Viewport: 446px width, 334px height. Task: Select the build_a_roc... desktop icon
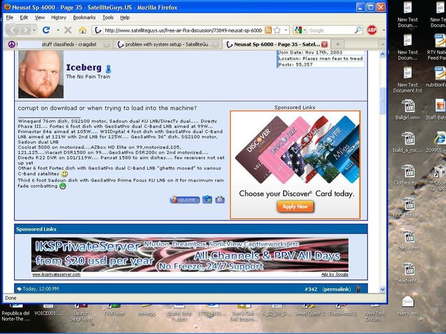tap(408, 142)
